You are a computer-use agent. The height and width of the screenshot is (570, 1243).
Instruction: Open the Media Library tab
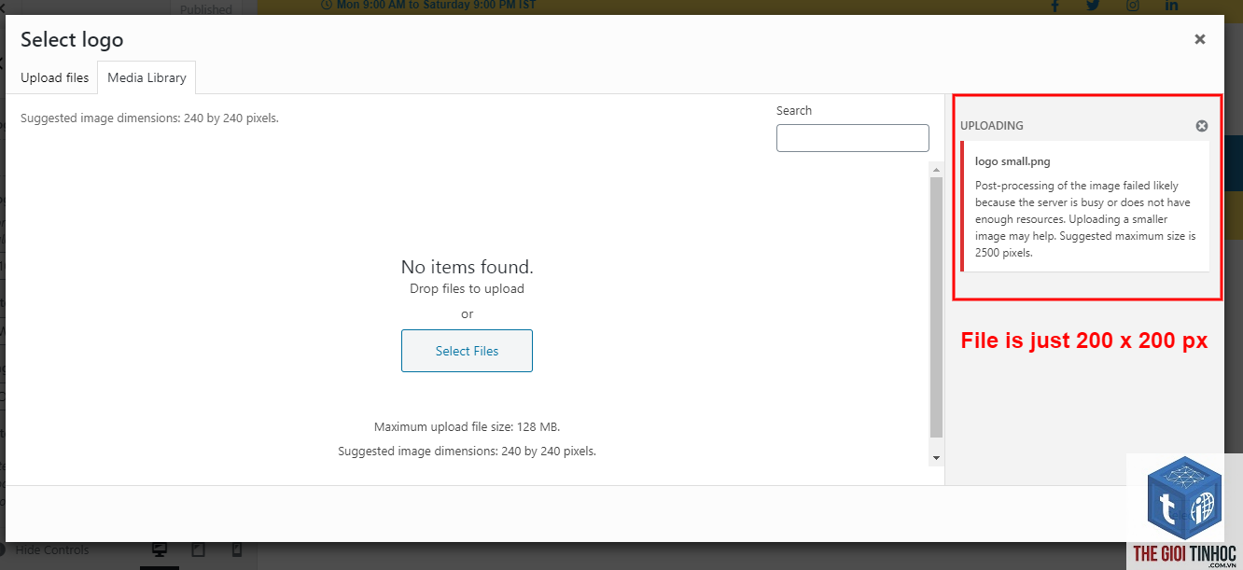point(147,77)
